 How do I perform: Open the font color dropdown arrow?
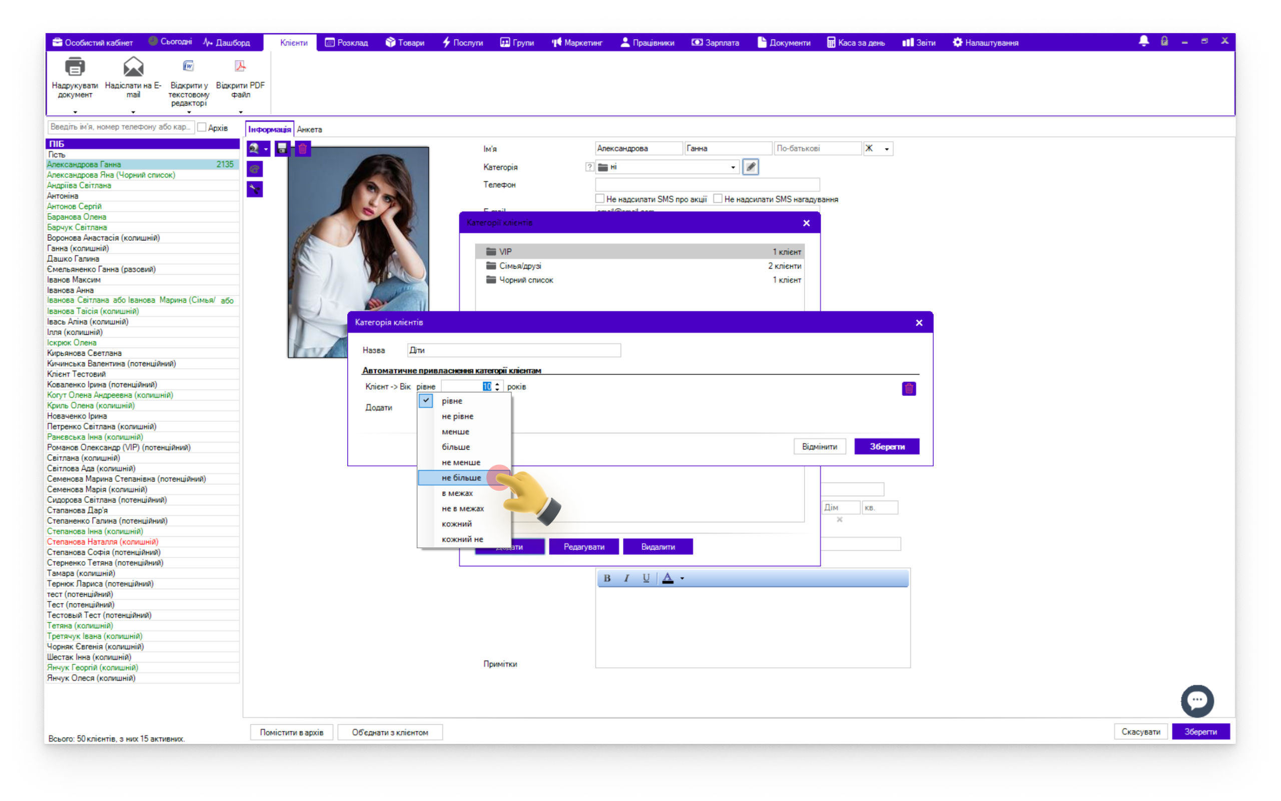tap(682, 578)
